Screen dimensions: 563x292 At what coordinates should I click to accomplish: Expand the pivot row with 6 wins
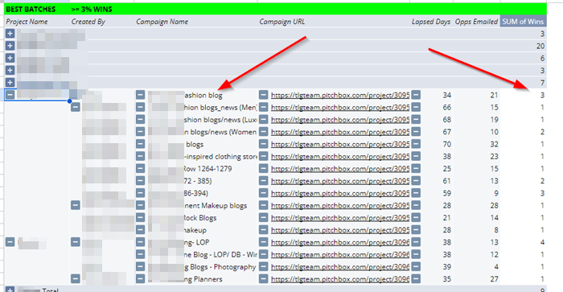10,58
